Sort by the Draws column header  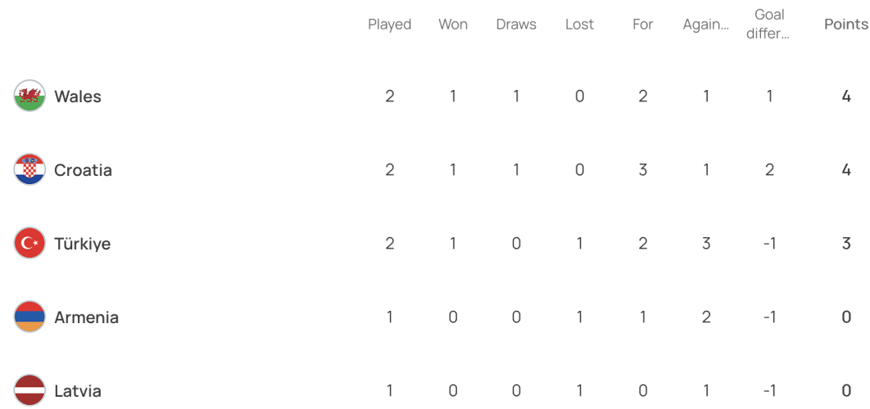516,25
